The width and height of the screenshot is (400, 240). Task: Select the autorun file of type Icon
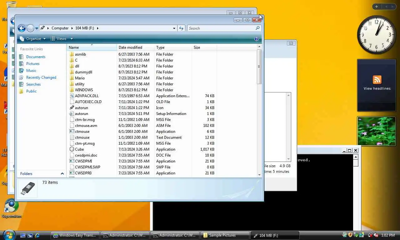[72, 107]
